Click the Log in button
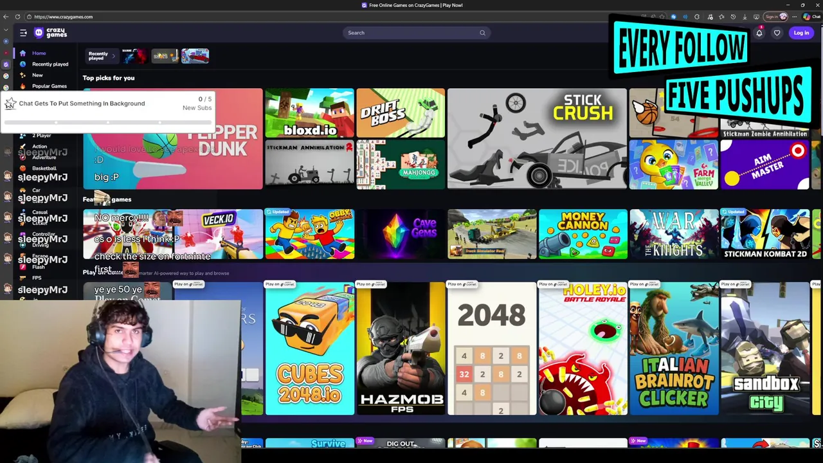This screenshot has width=823, height=463. [x=801, y=33]
